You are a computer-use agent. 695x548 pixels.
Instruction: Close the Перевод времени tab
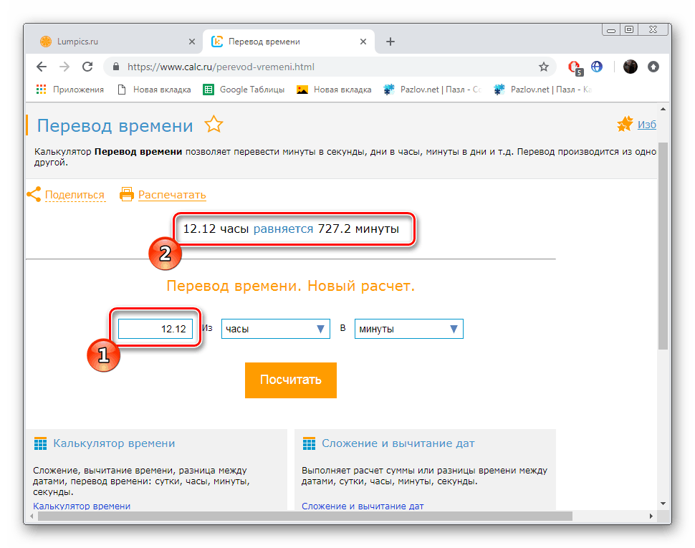[x=363, y=42]
